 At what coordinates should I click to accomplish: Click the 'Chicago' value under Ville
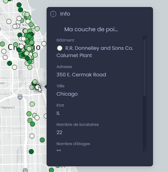(67, 94)
